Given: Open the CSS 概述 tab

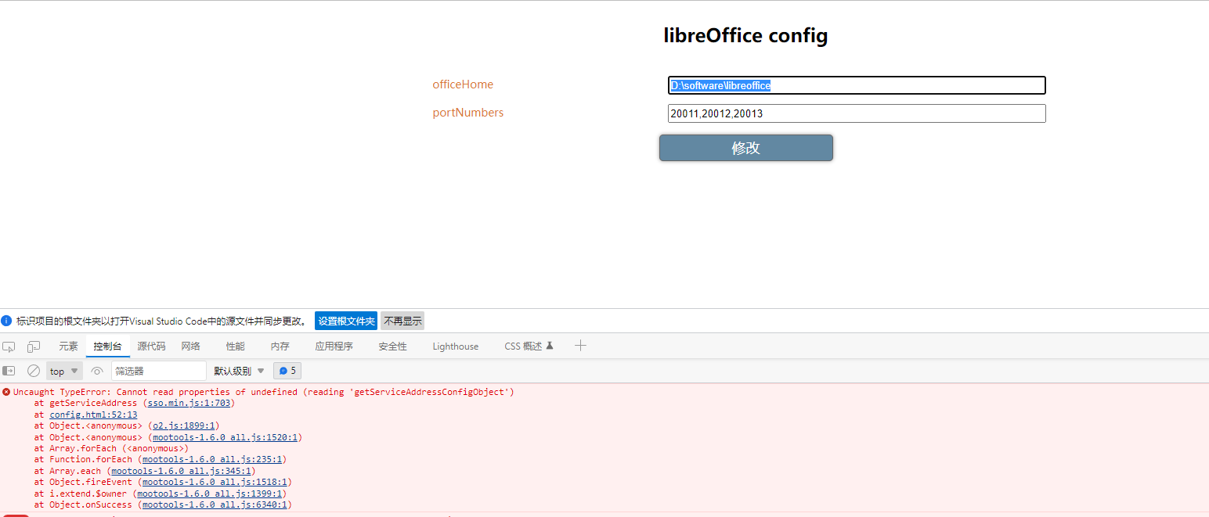Looking at the screenshot, I should pyautogui.click(x=529, y=346).
